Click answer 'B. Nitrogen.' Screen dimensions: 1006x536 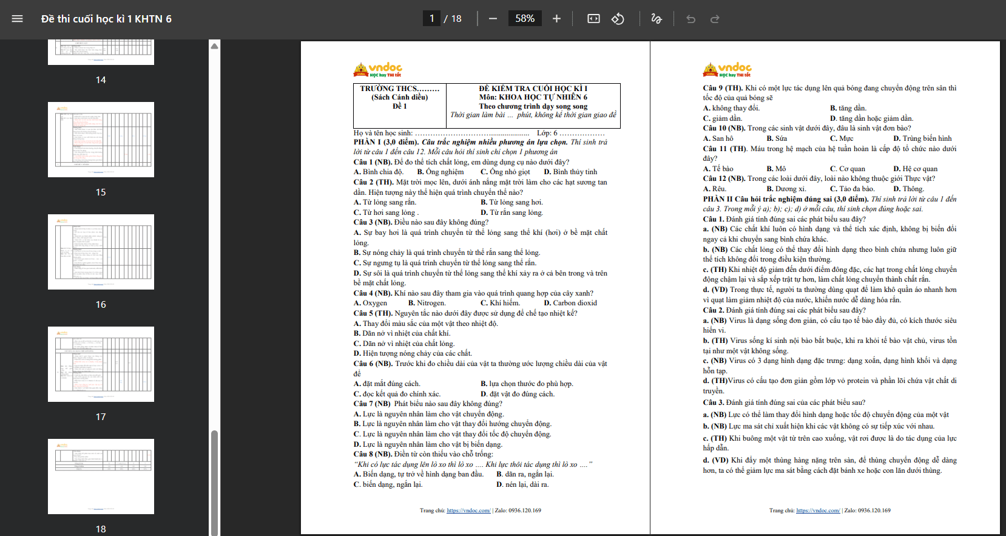[x=427, y=303]
